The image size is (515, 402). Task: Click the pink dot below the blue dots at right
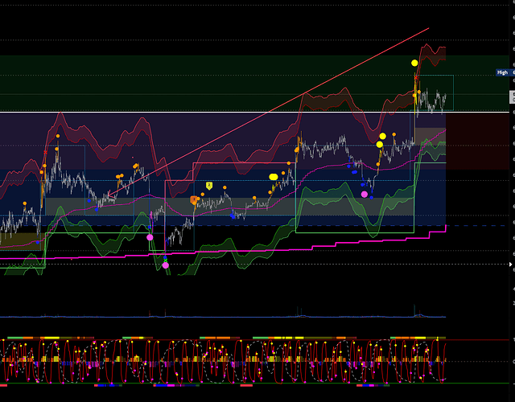pos(365,194)
